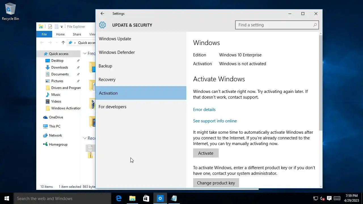The height and width of the screenshot is (204, 363).
Task: Click the search magnifier in Find a setting
Action: (315, 25)
